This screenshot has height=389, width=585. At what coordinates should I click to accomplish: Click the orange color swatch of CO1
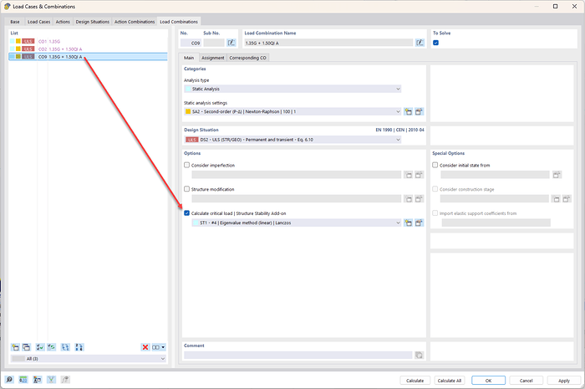pyautogui.click(x=18, y=41)
